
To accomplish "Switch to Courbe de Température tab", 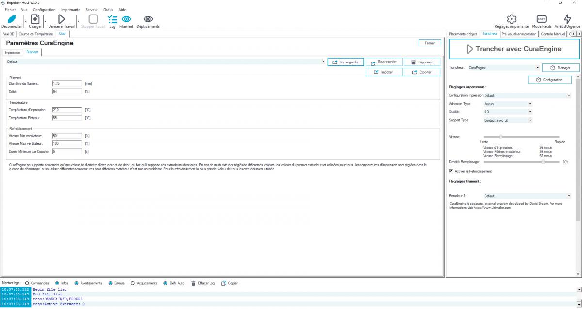I will [36, 34].
